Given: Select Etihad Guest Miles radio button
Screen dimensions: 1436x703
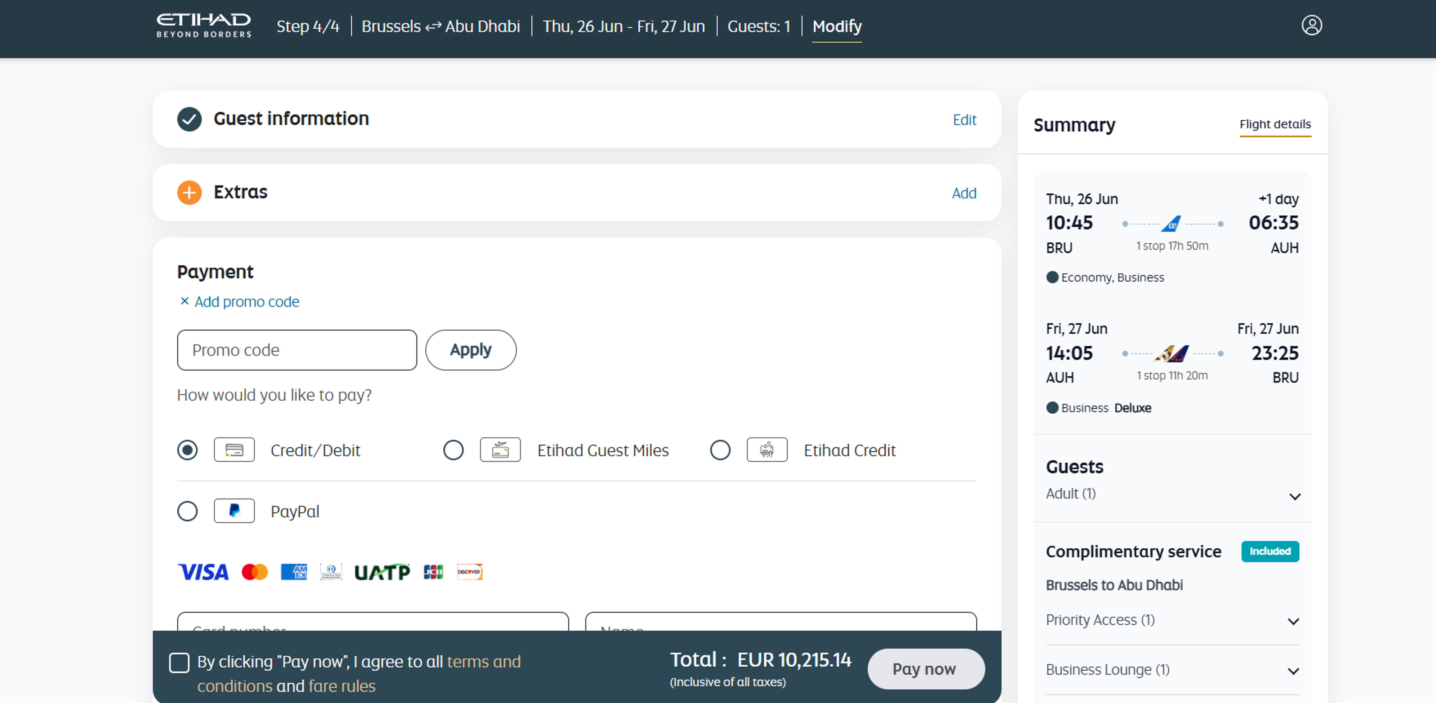Looking at the screenshot, I should tap(453, 450).
